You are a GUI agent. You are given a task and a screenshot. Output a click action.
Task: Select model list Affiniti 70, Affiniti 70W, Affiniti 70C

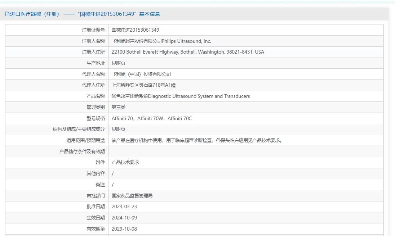pyautogui.click(x=152, y=118)
